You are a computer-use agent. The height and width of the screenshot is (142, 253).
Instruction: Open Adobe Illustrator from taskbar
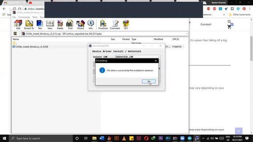click(117, 138)
